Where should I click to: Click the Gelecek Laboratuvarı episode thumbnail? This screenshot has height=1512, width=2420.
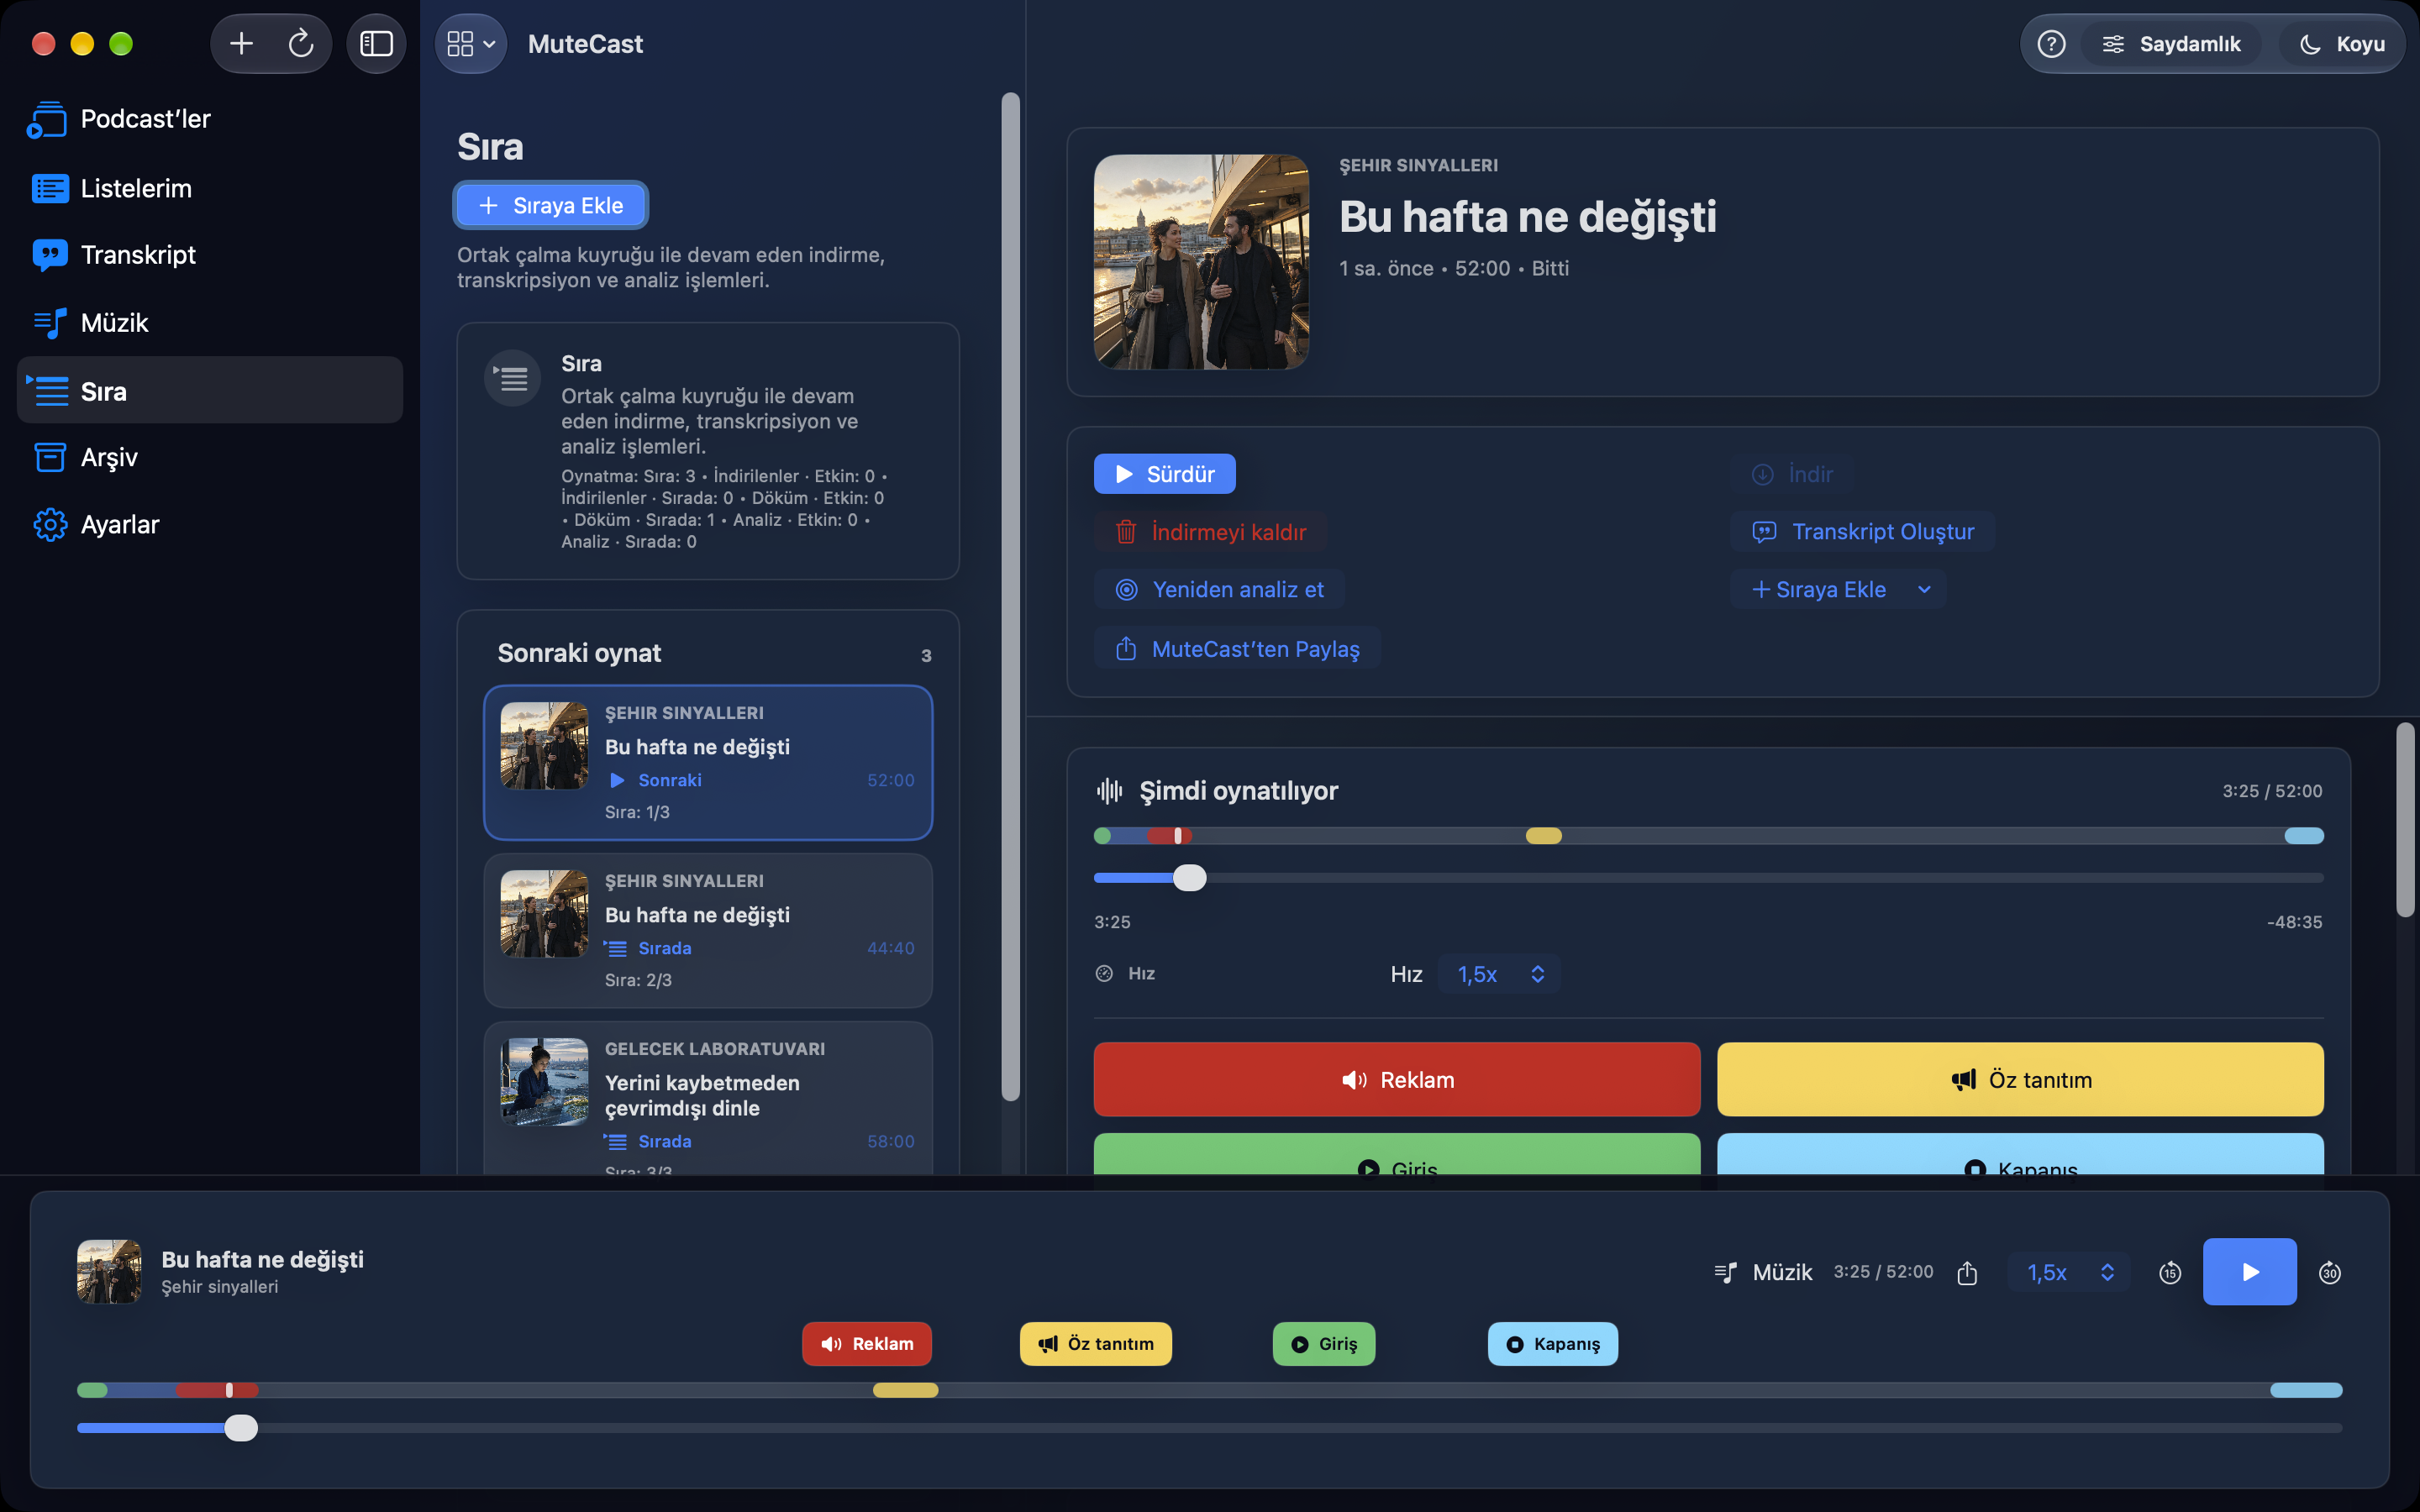[x=544, y=1082]
